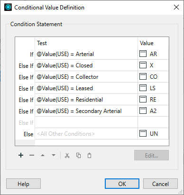Click the empty Else If test cell
Image resolution: width=184 pixels, height=195 pixels.
coord(86,122)
